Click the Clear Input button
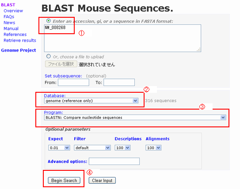The width and height of the screenshot is (240, 189). (102, 181)
